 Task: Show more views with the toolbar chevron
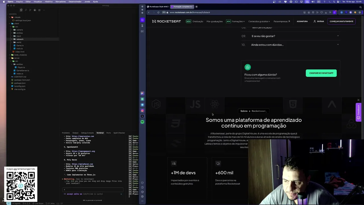click(x=44, y=10)
